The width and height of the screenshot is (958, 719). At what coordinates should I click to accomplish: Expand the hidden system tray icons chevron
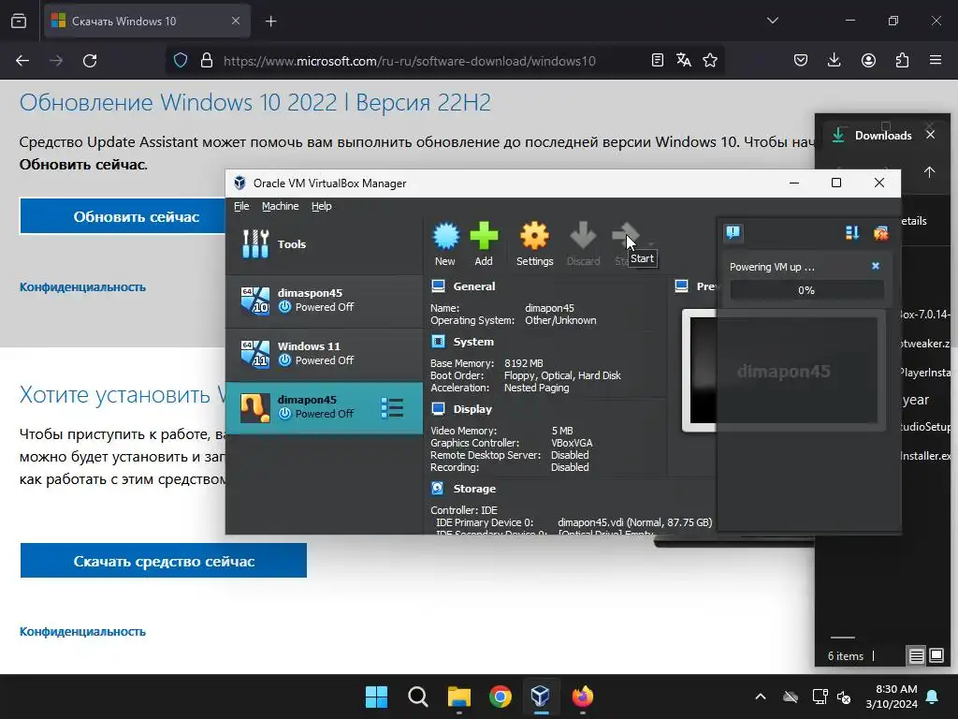(x=760, y=697)
